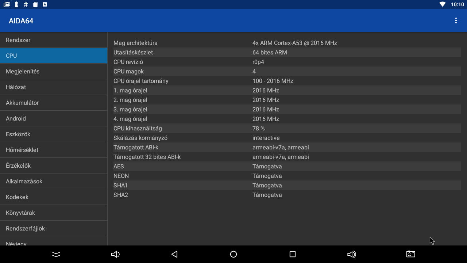Viewport: 467px width, 263px height.
Task: Open the Hálózat section
Action: [54, 87]
